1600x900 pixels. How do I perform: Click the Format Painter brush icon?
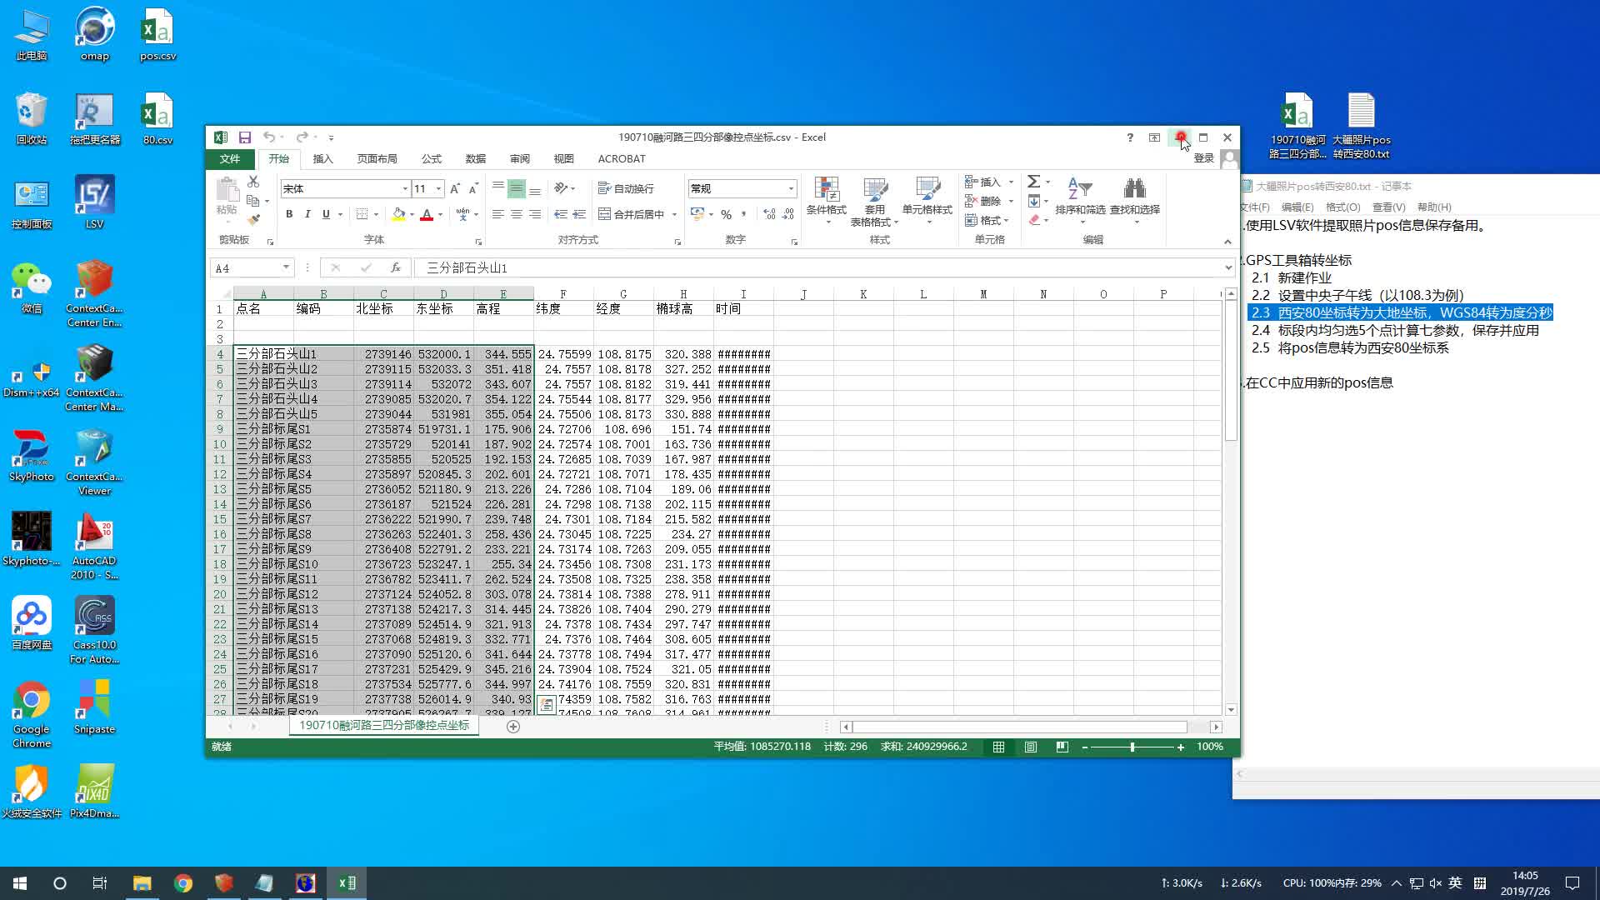point(254,220)
